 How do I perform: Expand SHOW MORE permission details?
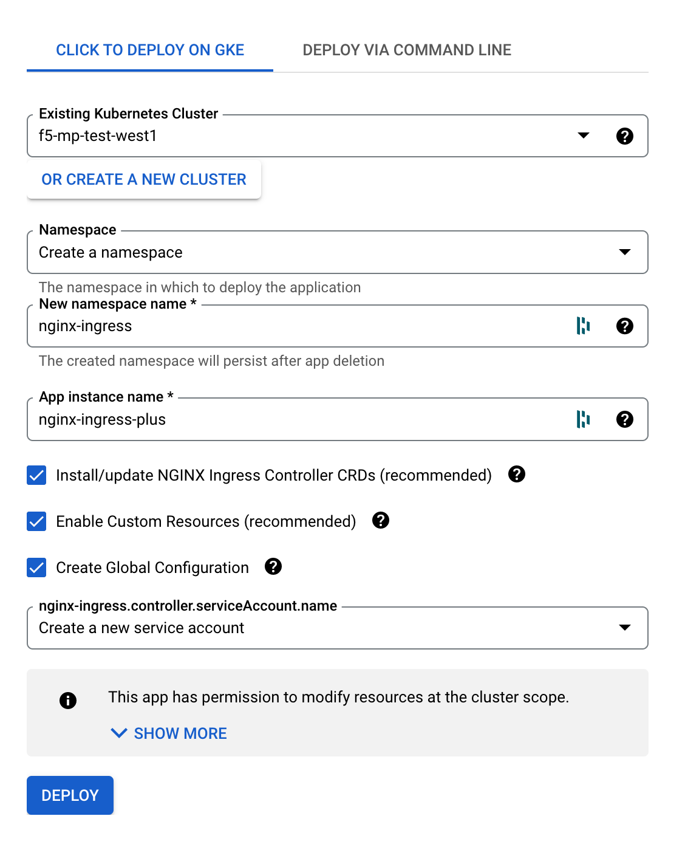(169, 733)
